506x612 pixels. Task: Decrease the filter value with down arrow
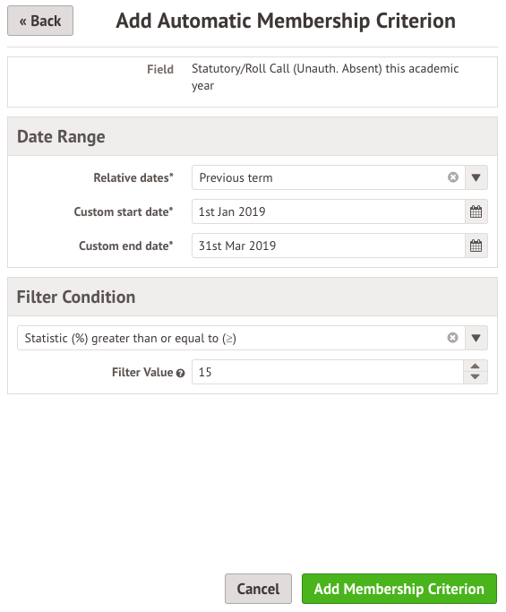(476, 377)
